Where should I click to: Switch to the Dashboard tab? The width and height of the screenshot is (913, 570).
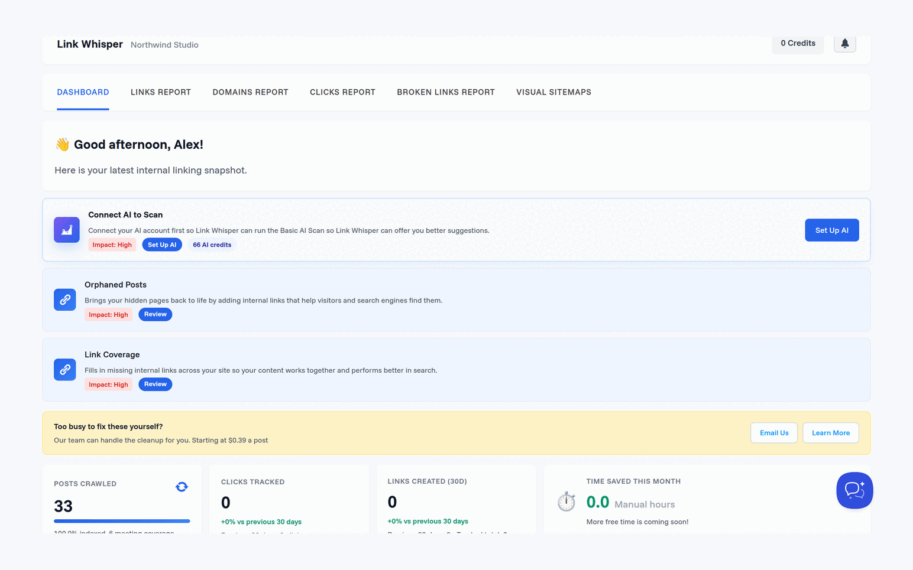(83, 92)
